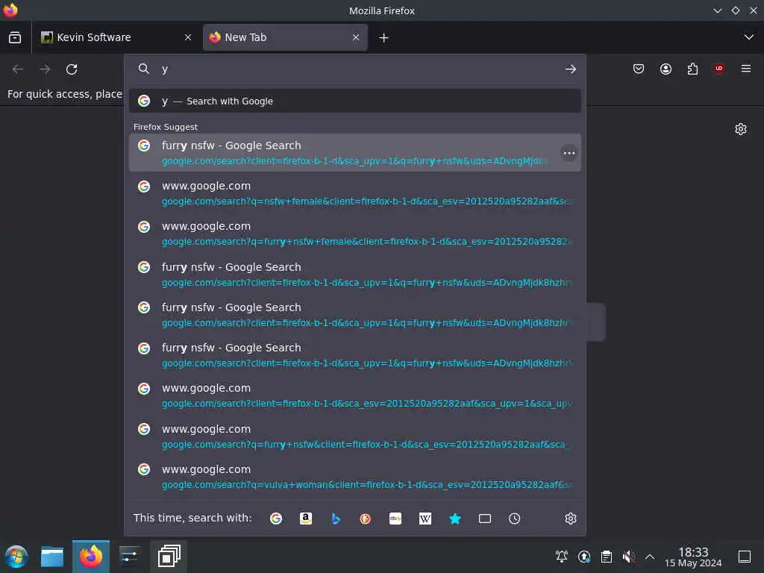764x573 pixels.
Task: Close the New Tab tab
Action: click(x=356, y=37)
